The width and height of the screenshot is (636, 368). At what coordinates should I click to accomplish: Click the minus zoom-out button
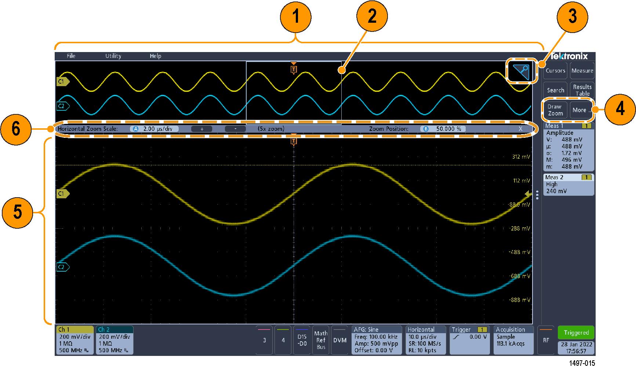click(235, 129)
